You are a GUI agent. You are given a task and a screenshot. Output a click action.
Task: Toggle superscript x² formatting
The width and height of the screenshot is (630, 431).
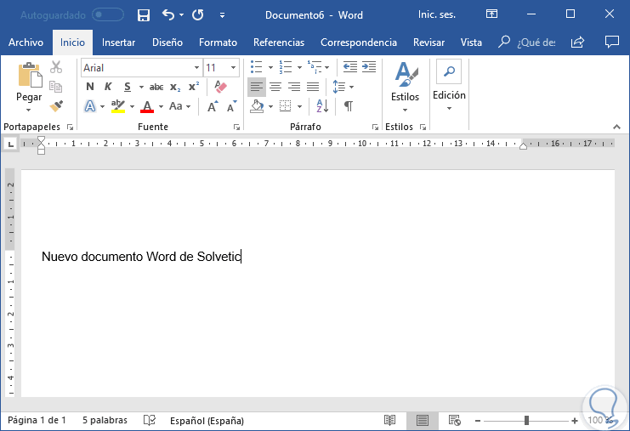click(194, 87)
